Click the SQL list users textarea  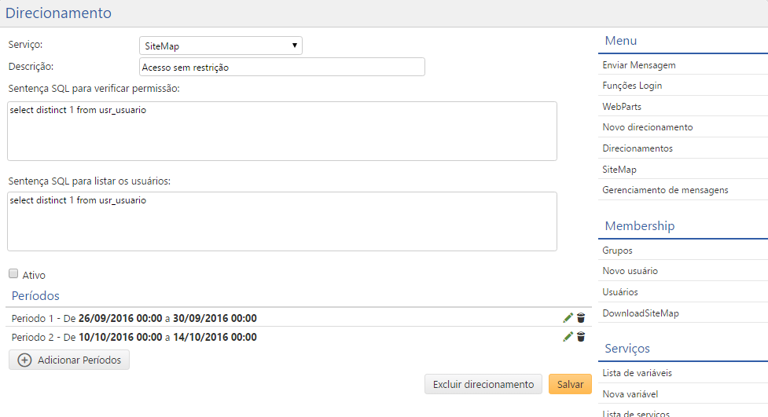[281, 221]
